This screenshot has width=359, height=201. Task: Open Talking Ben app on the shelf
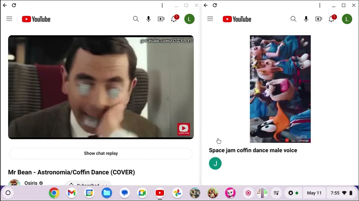click(x=213, y=193)
